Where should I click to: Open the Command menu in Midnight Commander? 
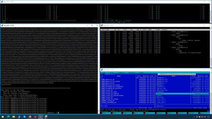(121, 73)
